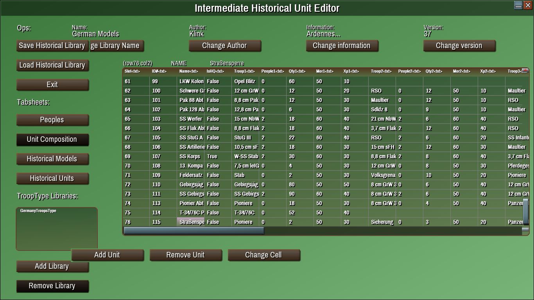Image resolution: width=534 pixels, height=300 pixels.
Task: Click the Remove Unit button
Action: coord(186,255)
